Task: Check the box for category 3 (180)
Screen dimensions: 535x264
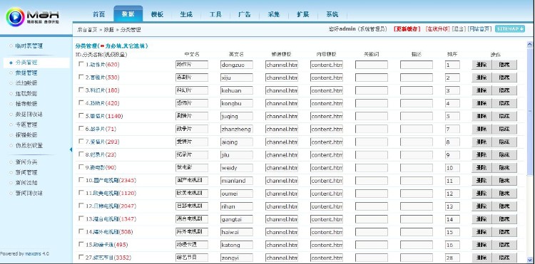Action: click(81, 90)
